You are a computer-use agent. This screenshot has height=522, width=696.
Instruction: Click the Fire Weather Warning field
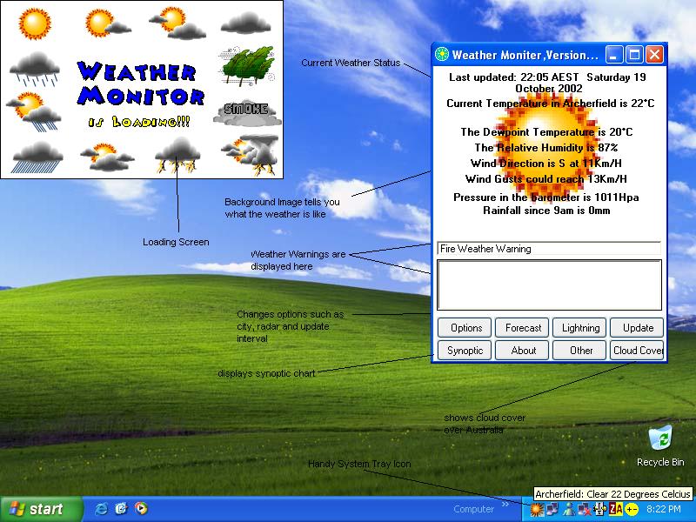tap(549, 249)
